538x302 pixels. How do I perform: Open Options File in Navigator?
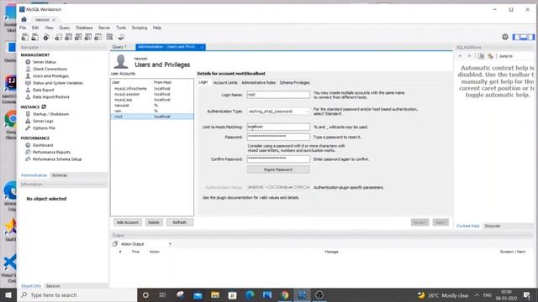click(44, 128)
